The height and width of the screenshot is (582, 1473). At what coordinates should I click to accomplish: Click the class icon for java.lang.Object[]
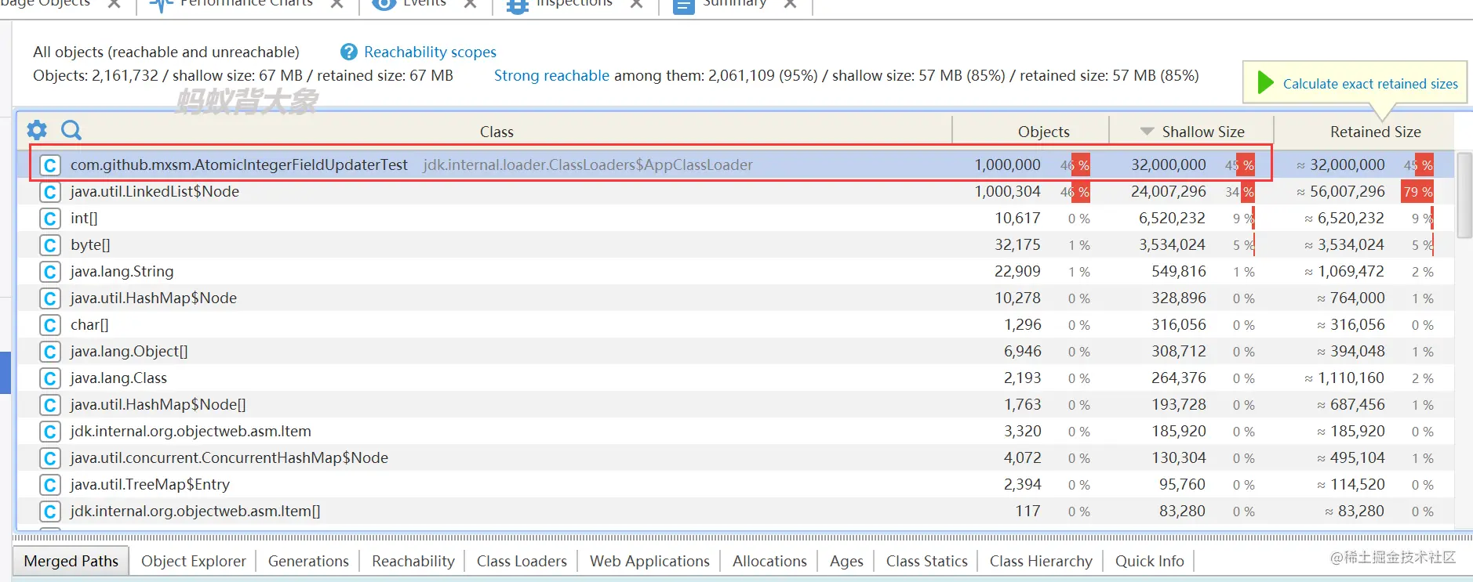(50, 352)
